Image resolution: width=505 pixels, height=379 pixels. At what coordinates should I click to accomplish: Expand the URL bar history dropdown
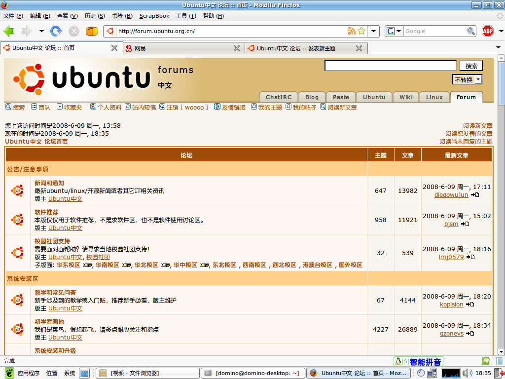click(373, 31)
